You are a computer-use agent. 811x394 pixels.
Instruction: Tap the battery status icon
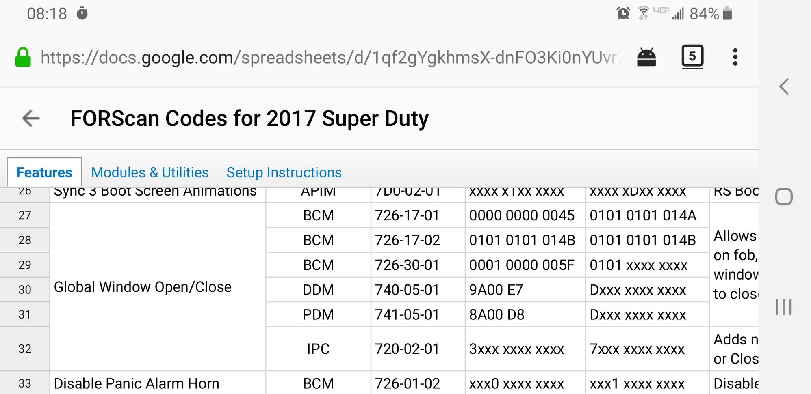coord(727,14)
